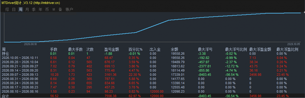Select the M tab
The image size is (305, 98).
pos(54,9)
